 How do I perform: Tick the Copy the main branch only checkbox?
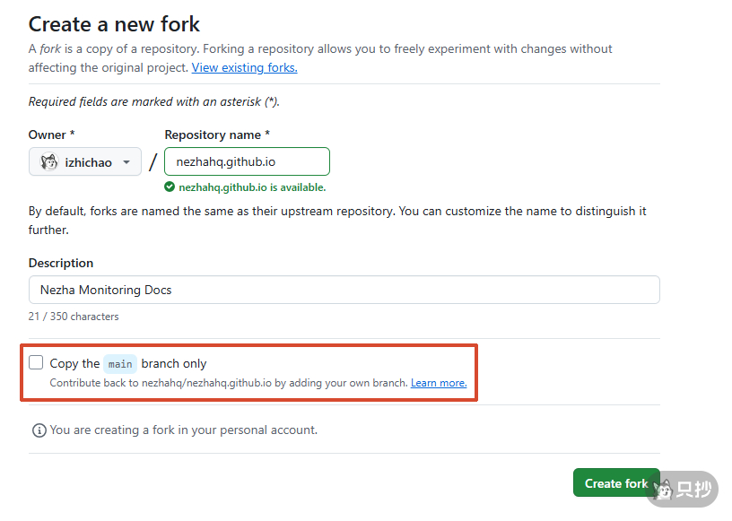coord(36,363)
